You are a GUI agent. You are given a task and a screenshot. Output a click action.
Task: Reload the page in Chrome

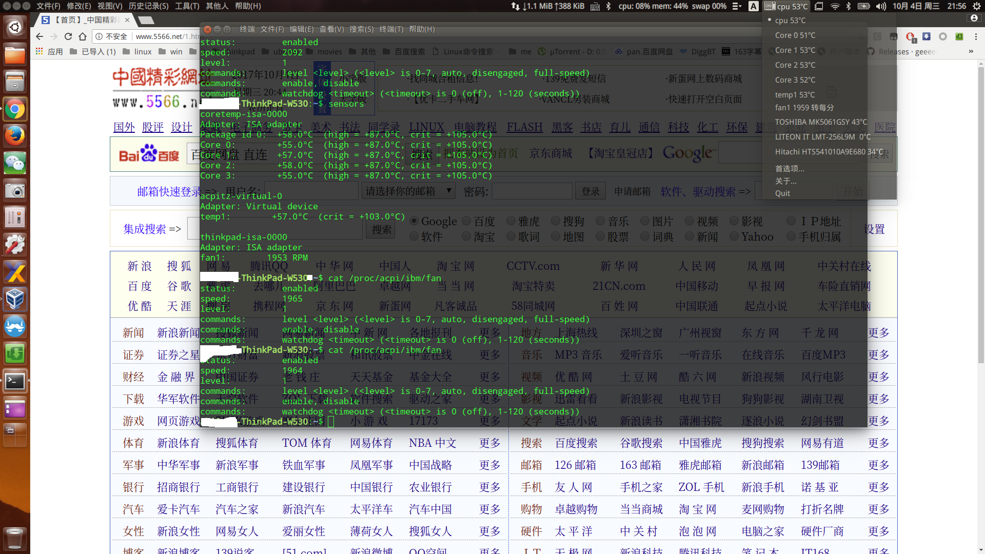tap(68, 36)
